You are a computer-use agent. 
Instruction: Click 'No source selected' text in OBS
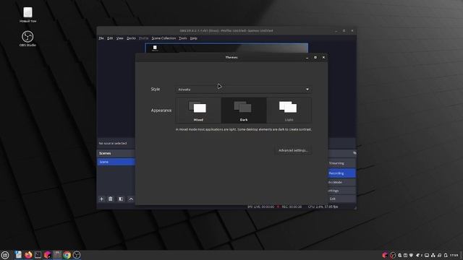(113, 143)
